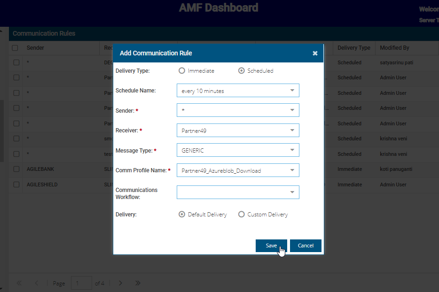Click the Save button
The height and width of the screenshot is (292, 439).
[x=271, y=246]
